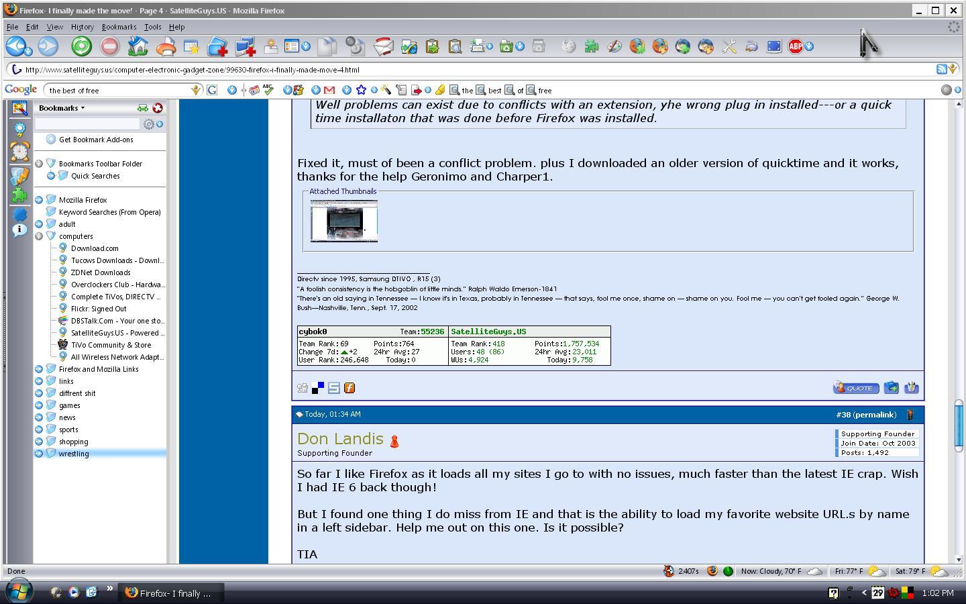Viewport: 966px width, 604px height.
Task: Open the attached thumbnail image
Action: 343,221
